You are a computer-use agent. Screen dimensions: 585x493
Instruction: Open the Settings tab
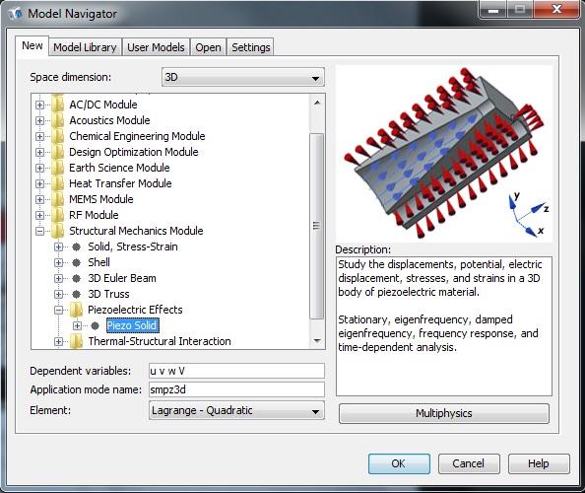tap(251, 47)
